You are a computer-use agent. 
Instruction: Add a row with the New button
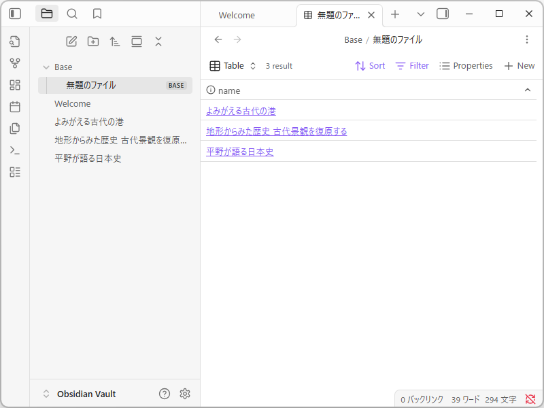[x=519, y=65]
